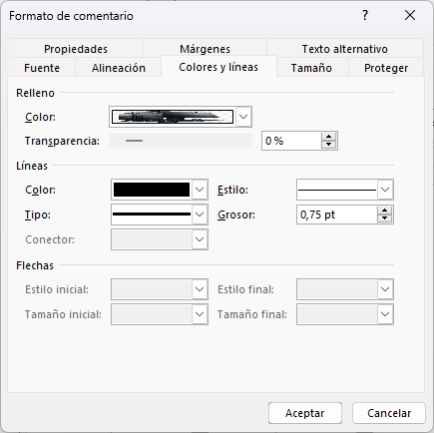This screenshot has width=434, height=433.
Task: Switch to the Fuente tab
Action: pyautogui.click(x=42, y=68)
